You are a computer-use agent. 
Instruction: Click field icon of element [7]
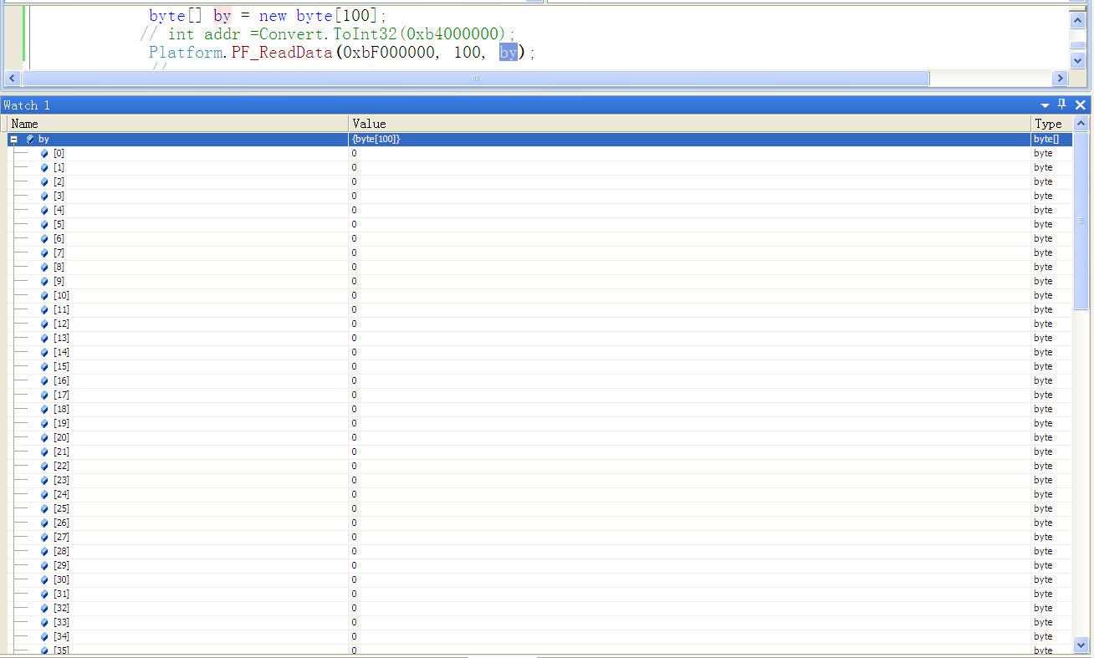point(44,252)
